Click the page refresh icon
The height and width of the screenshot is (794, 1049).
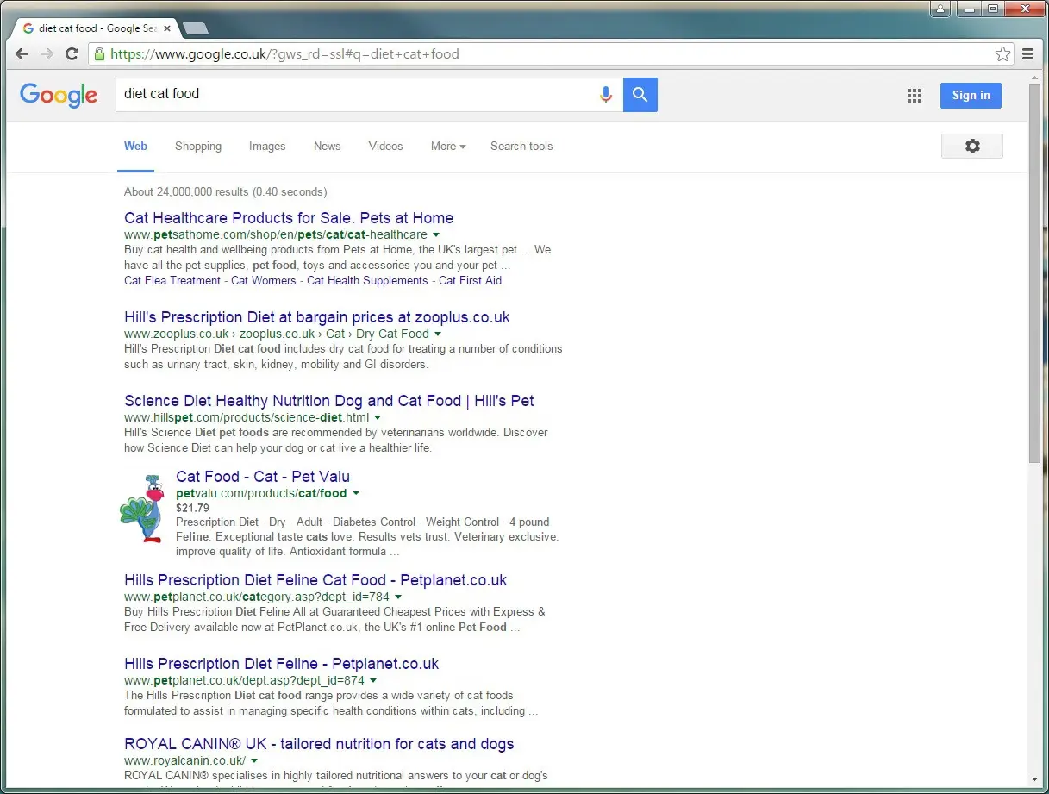pyautogui.click(x=72, y=53)
